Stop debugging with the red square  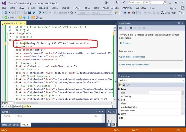tap(129, 12)
